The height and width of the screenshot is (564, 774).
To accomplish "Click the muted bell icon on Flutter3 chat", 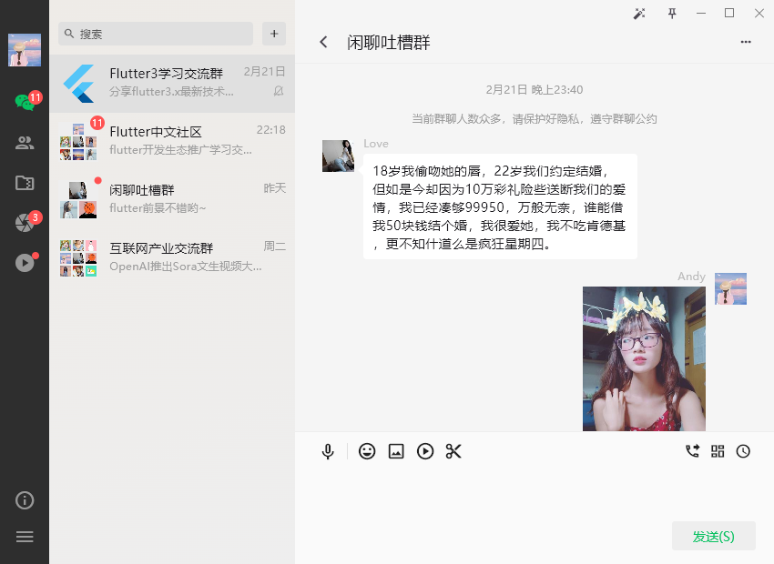I will point(279,91).
